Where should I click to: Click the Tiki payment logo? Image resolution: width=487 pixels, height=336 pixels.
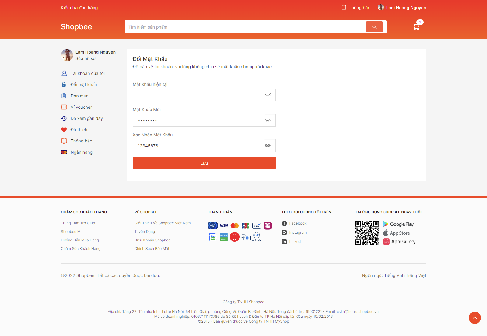pos(213,226)
